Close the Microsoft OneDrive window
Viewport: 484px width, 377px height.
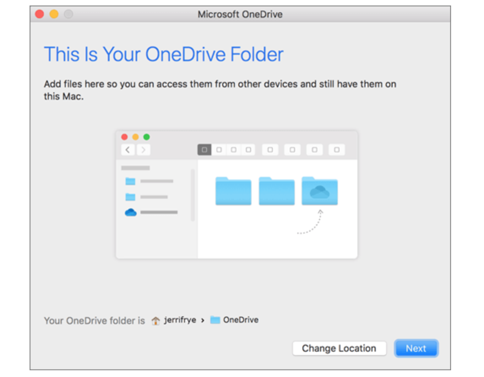click(40, 14)
